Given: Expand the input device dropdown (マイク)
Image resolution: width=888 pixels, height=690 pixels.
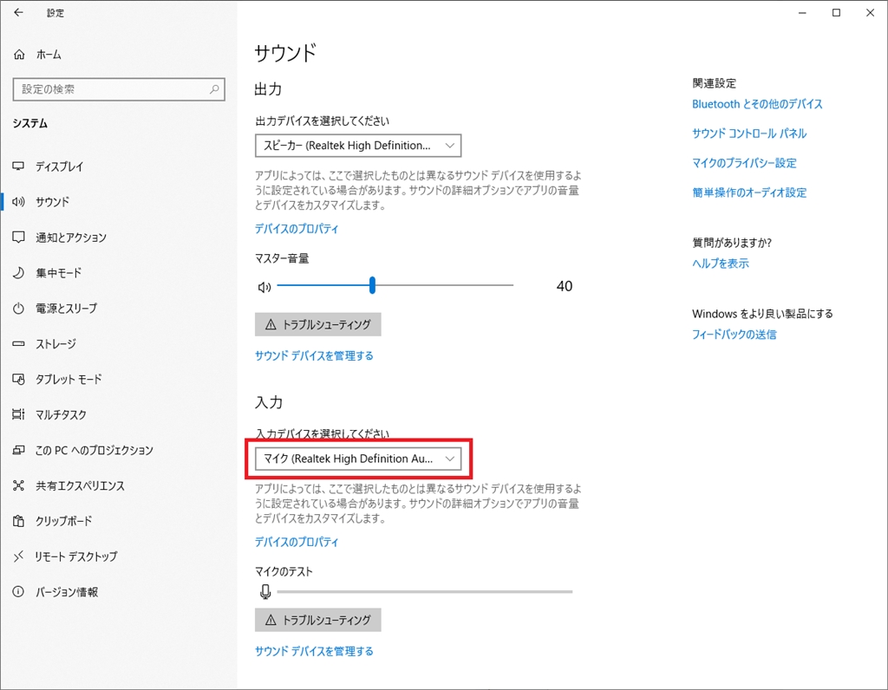Looking at the screenshot, I should [x=357, y=458].
